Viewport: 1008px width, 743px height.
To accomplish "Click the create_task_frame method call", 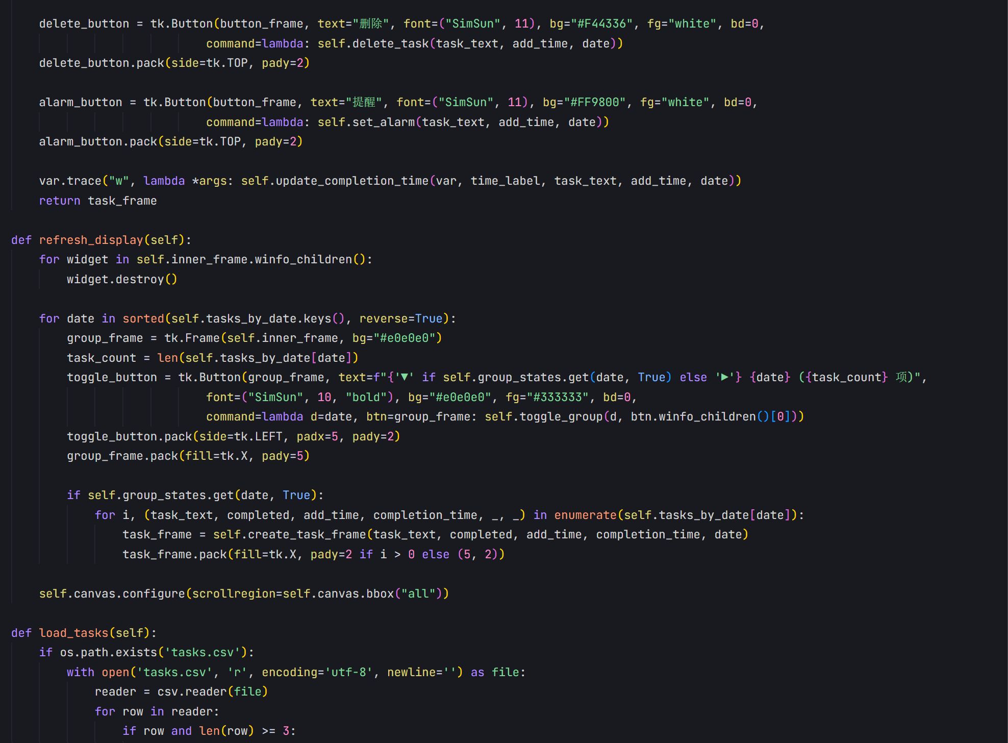I will 307,534.
